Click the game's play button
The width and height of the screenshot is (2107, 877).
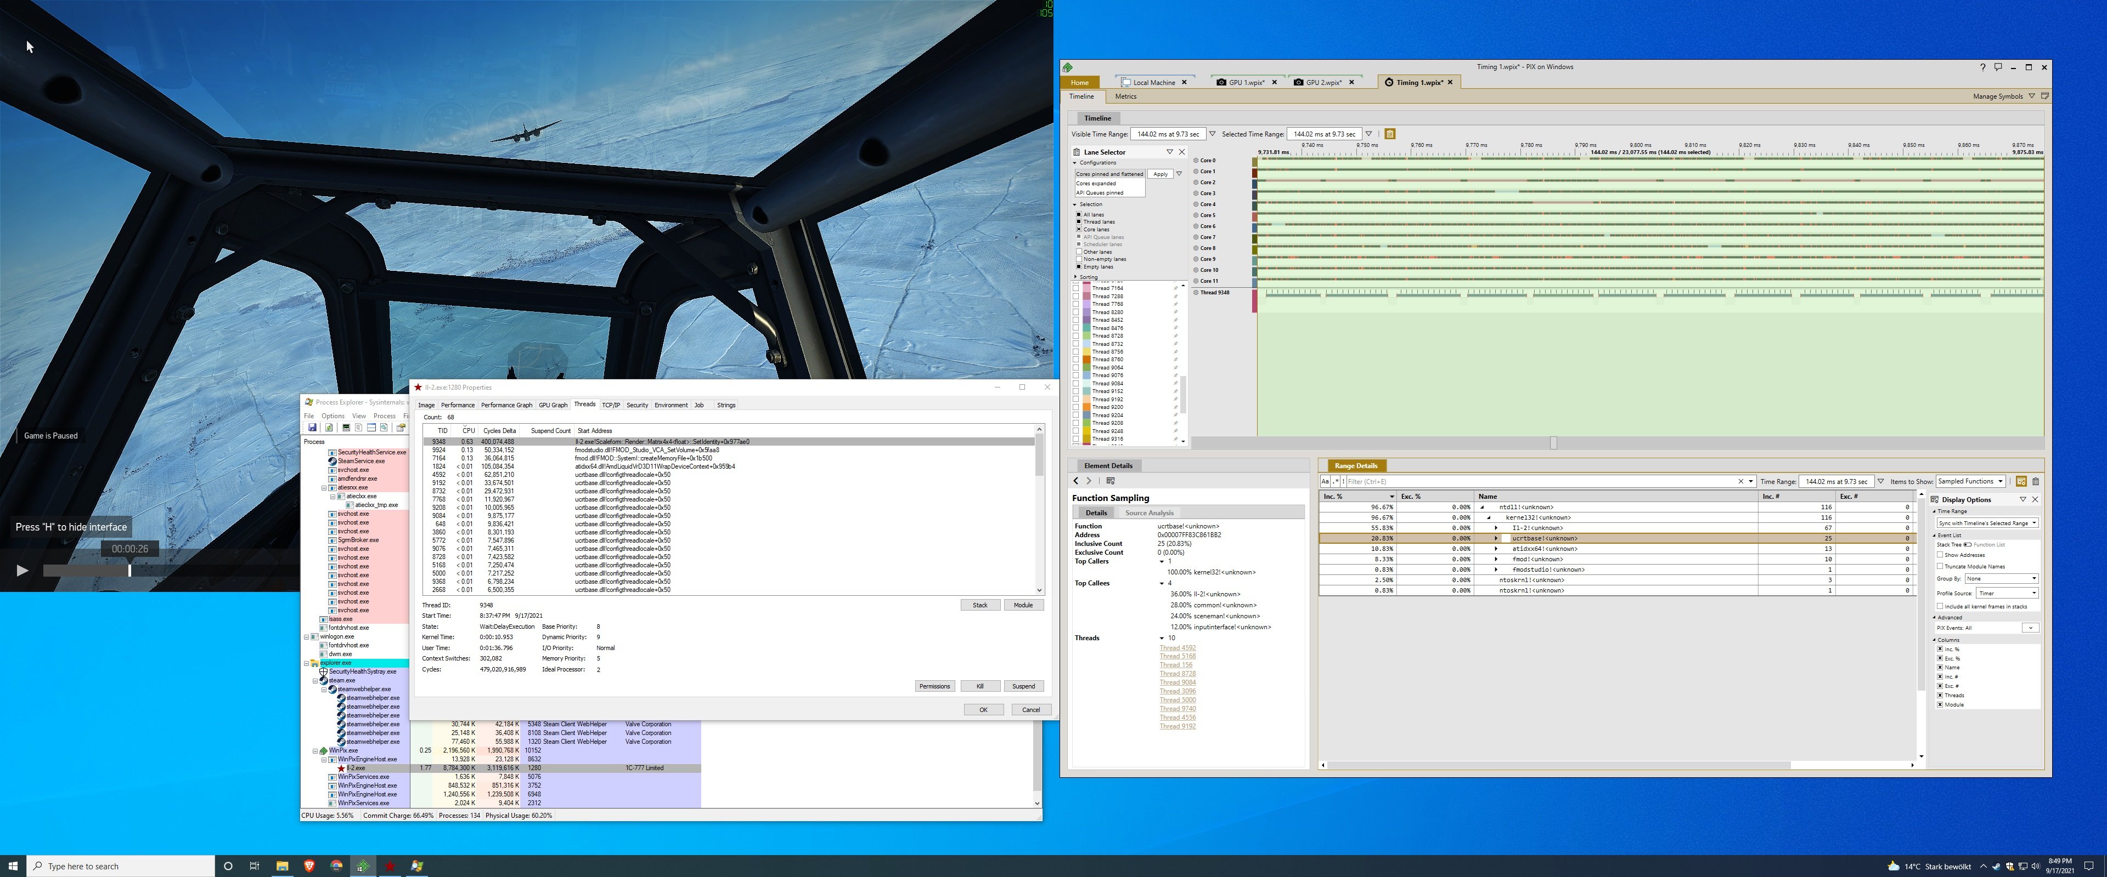(x=22, y=571)
